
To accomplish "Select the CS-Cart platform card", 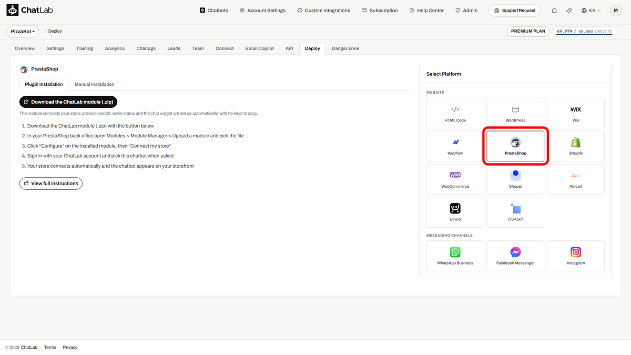I will click(x=515, y=212).
